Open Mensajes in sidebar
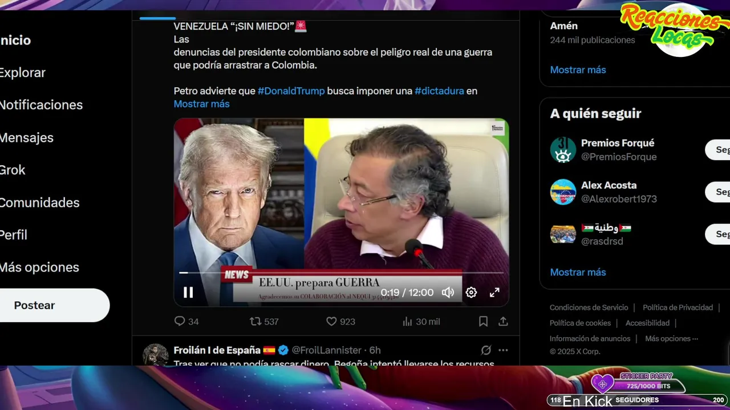The image size is (730, 410). click(x=26, y=138)
